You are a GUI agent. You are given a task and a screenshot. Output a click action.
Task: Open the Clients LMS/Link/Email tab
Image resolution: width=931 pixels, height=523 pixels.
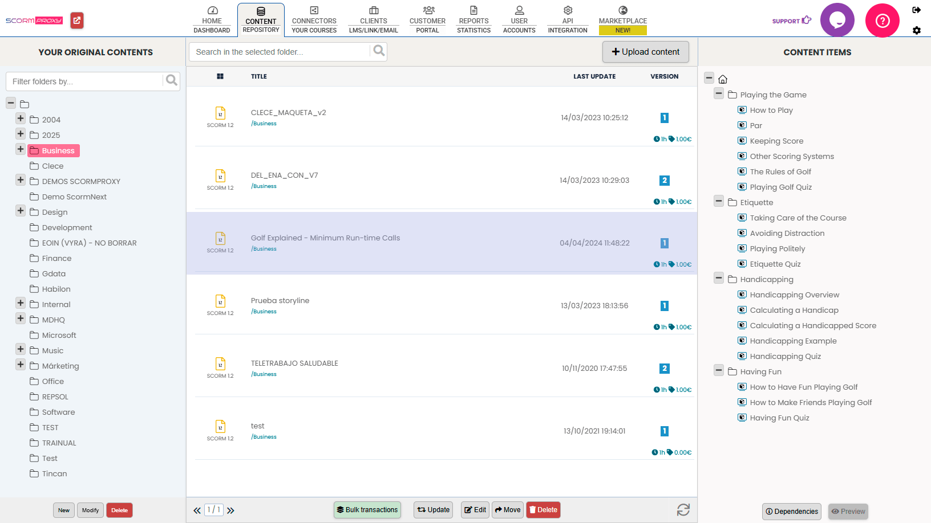[x=374, y=20]
